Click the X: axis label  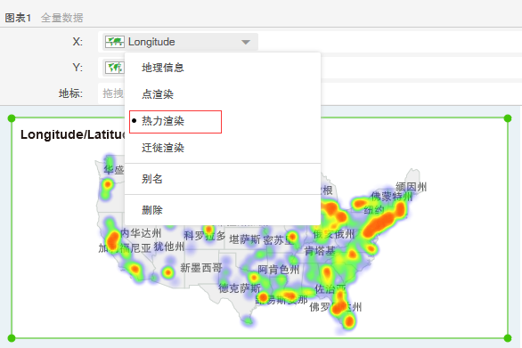tap(77, 42)
